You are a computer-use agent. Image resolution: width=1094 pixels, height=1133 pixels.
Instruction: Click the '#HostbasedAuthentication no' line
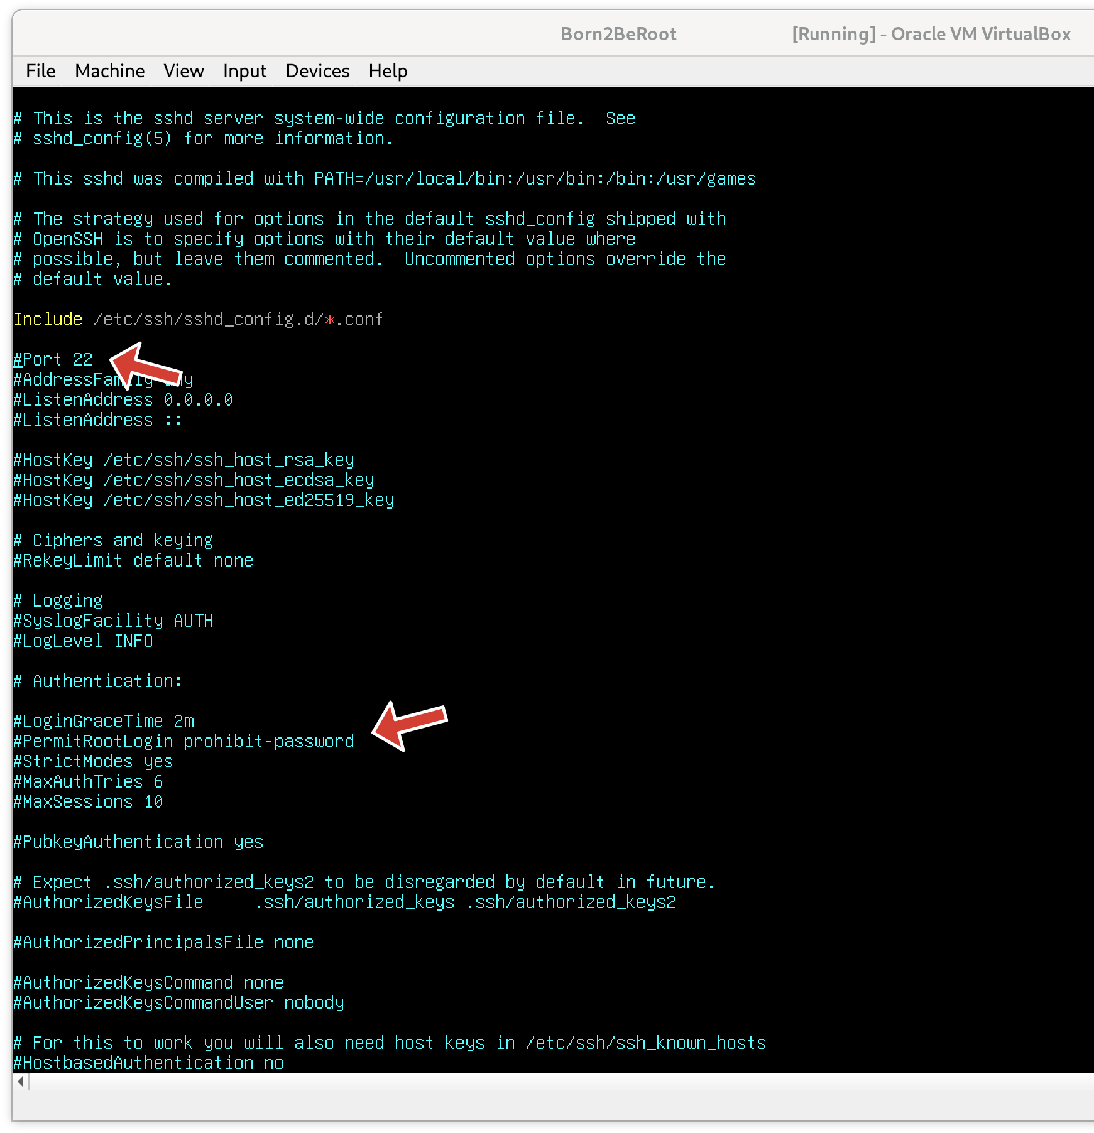click(x=149, y=1063)
